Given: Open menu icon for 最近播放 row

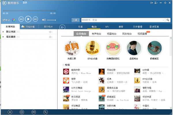Looking at the screenshot, I should (x=51, y=37).
